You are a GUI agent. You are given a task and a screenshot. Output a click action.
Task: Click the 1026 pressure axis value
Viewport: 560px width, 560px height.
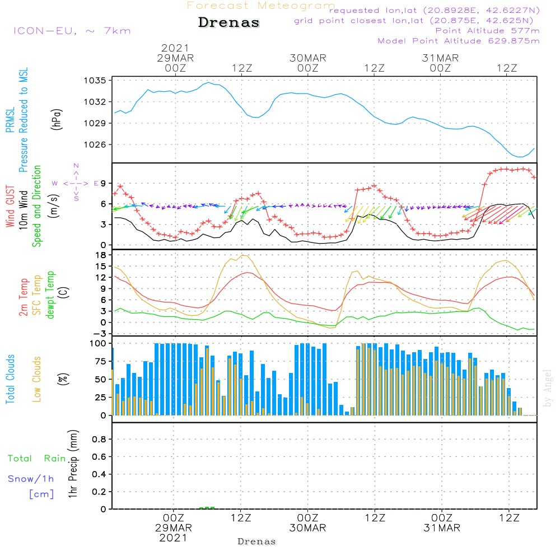coord(95,145)
